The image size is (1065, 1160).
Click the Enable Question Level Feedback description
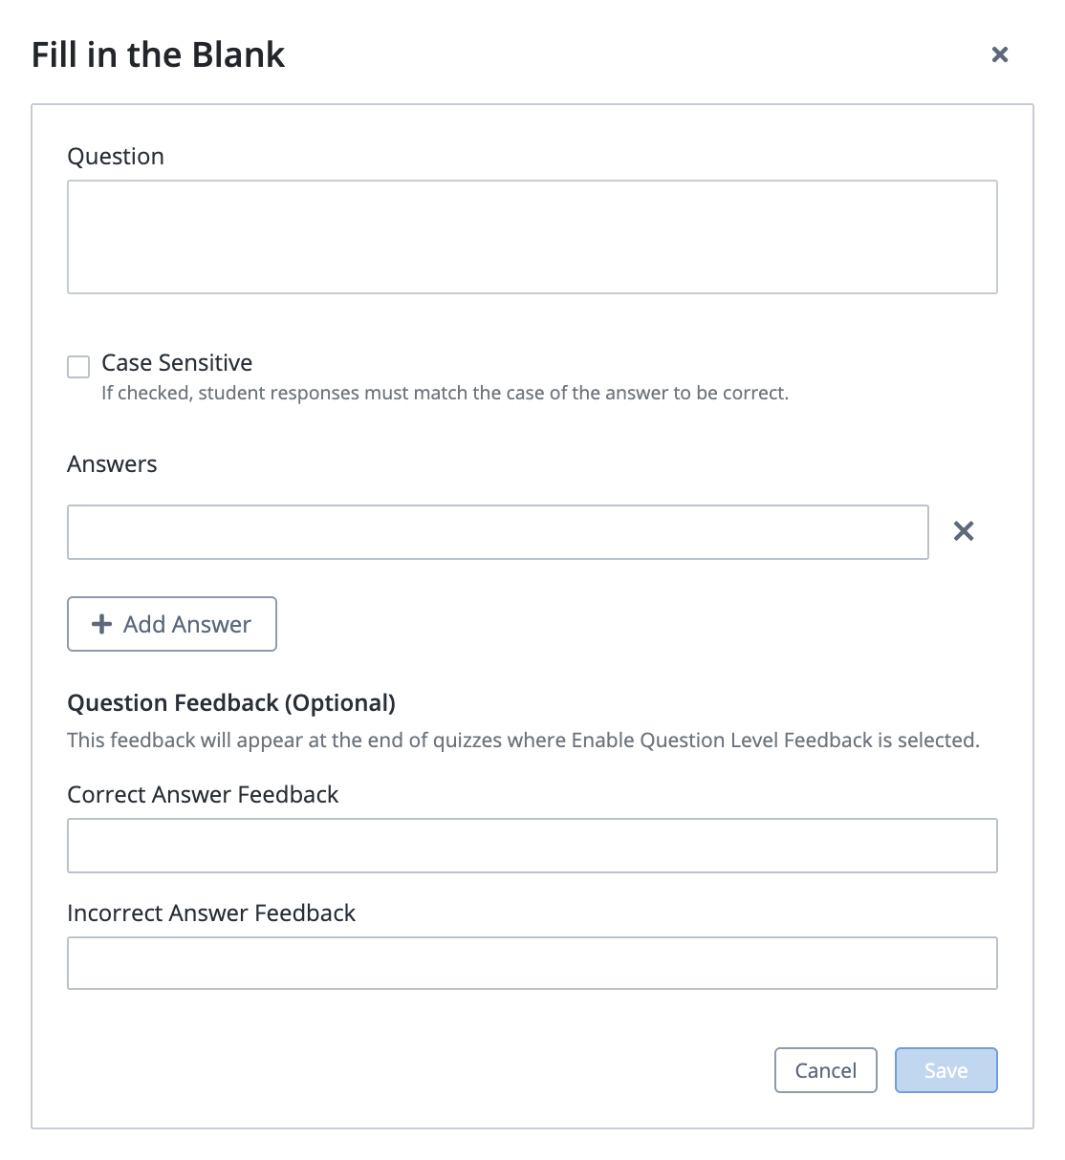(x=523, y=741)
